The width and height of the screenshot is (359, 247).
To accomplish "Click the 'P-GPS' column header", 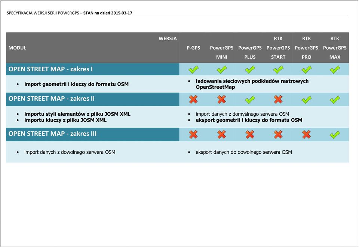I will tap(193, 48).
